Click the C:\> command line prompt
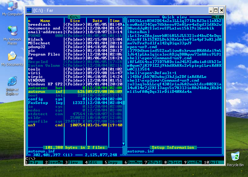Image resolution: width=248 pixels, height=177 pixels. pos(31,159)
